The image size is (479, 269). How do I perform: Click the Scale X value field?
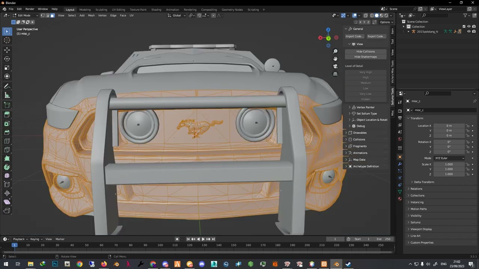coord(449,164)
